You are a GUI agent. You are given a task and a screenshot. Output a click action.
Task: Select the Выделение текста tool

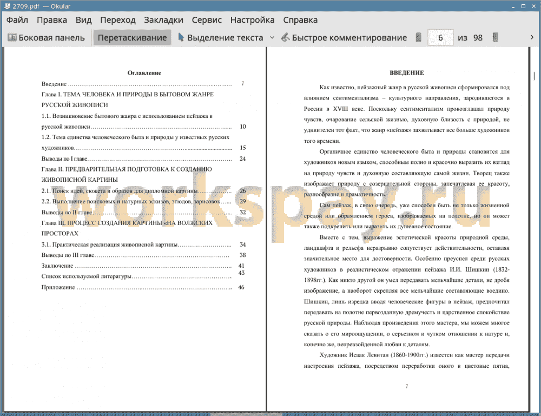(x=221, y=38)
